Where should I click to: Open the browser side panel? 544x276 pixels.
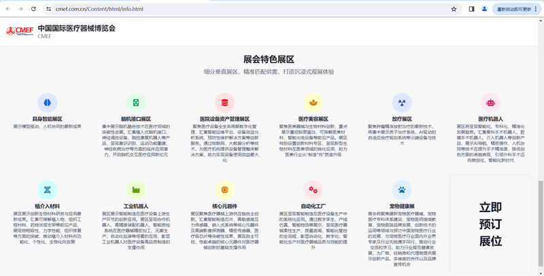point(471,10)
